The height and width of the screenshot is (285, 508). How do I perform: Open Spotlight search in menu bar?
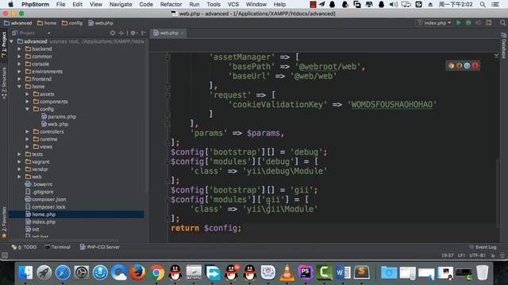pyautogui.click(x=483, y=5)
